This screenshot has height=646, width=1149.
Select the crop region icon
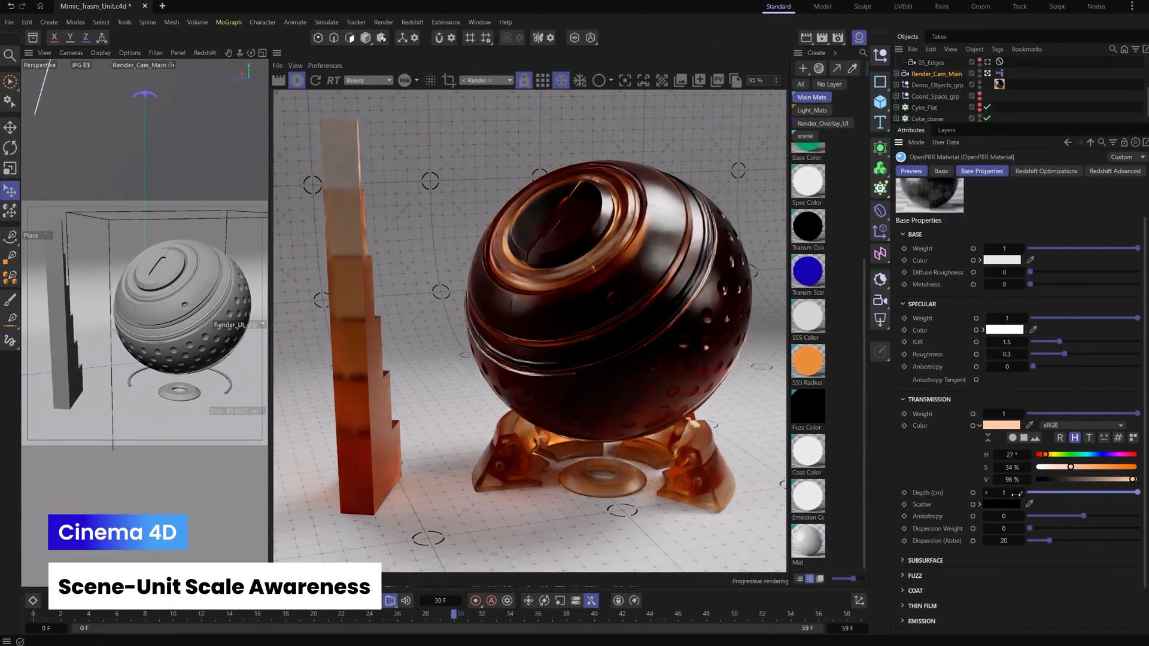point(449,80)
